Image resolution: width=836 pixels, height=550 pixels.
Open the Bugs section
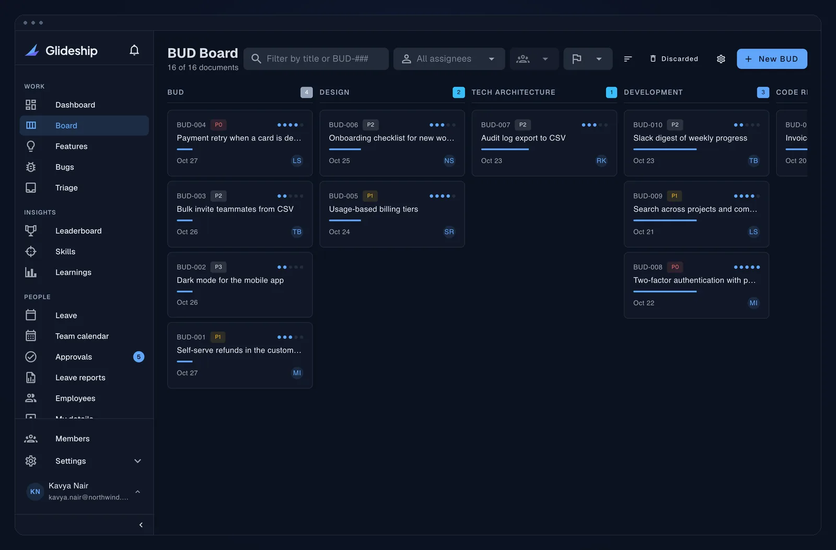point(84,167)
